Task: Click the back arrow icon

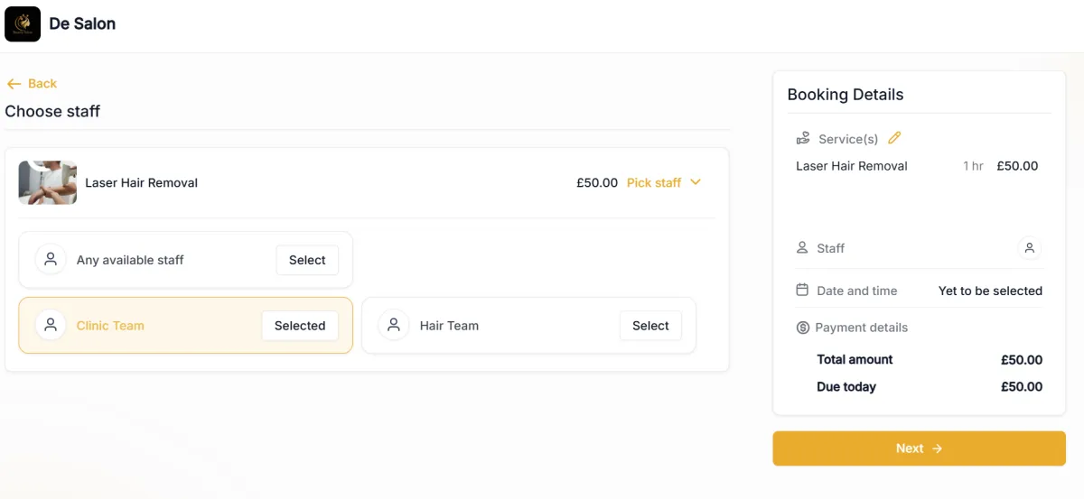Action: (x=14, y=84)
